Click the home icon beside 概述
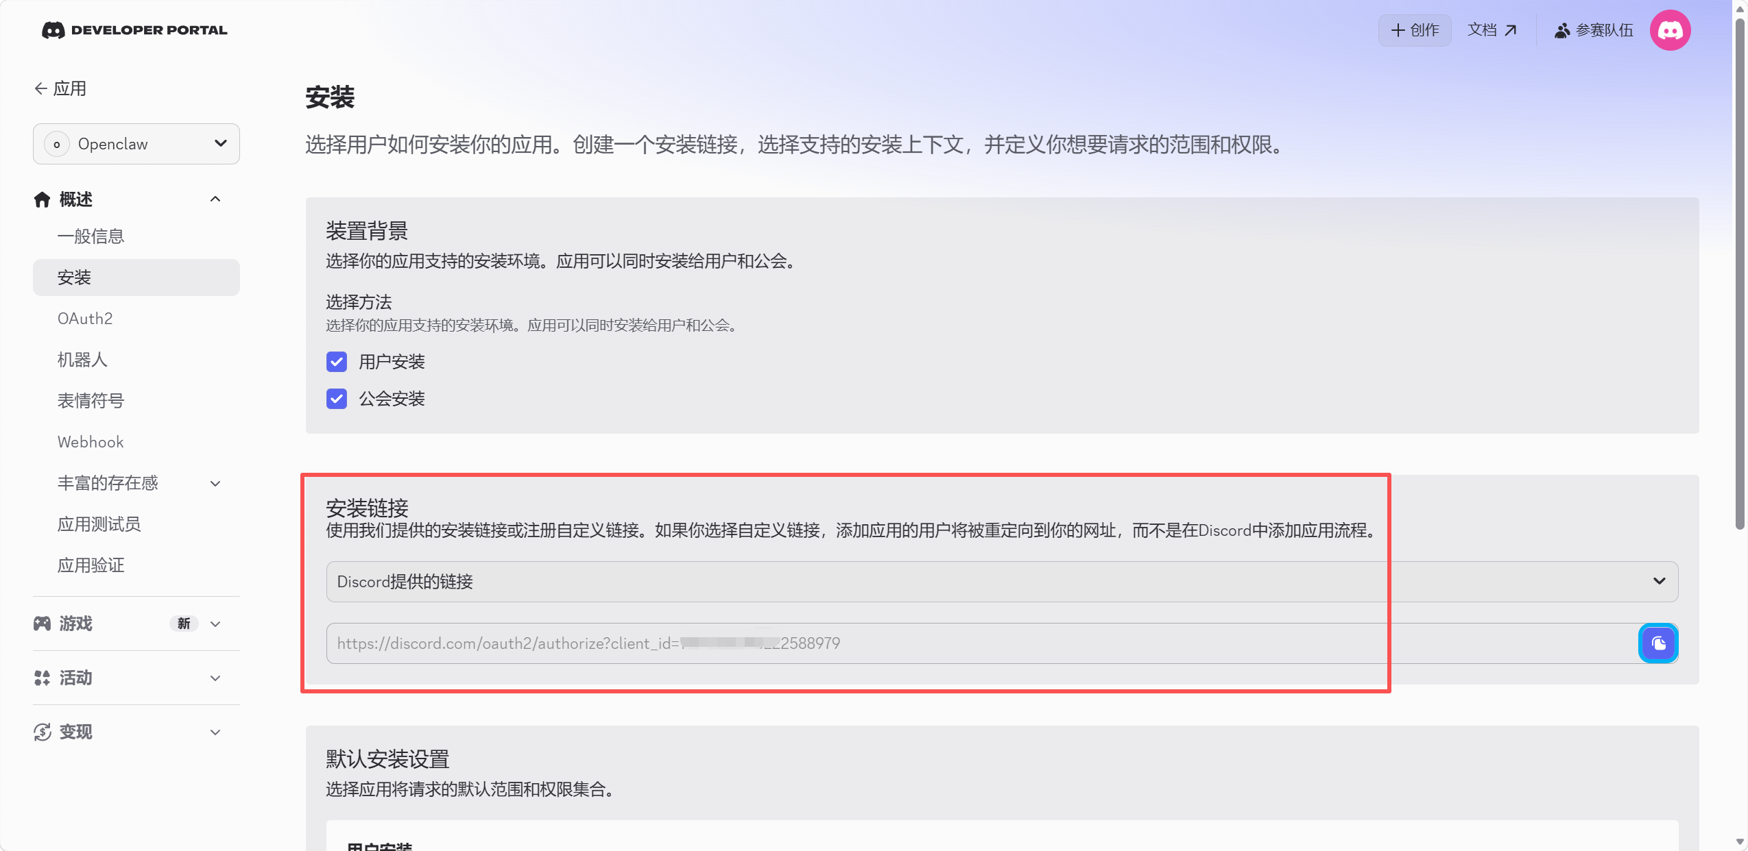 (42, 199)
